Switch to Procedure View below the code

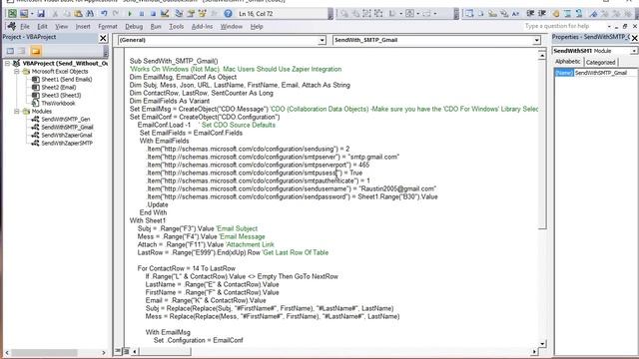pos(118,351)
